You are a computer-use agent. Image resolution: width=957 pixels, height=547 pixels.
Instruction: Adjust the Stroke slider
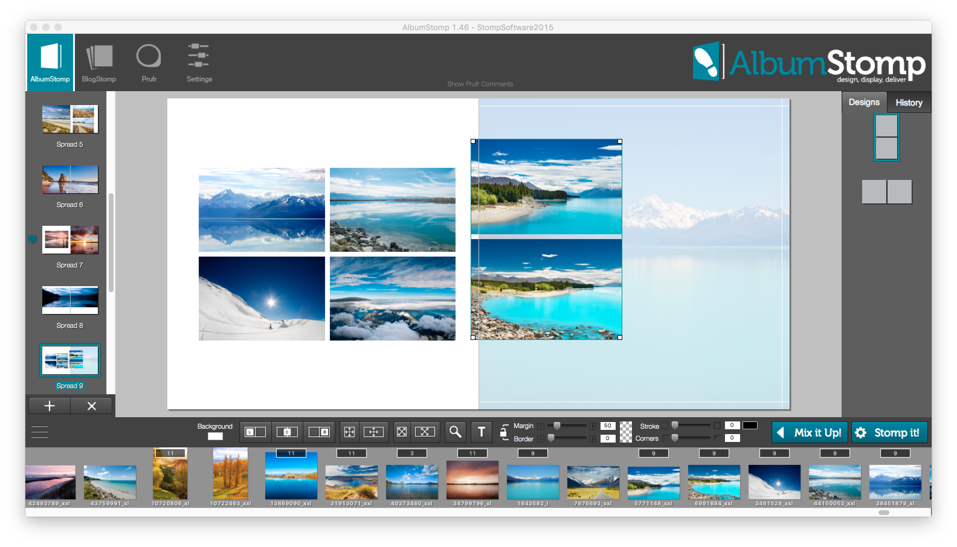tap(691, 426)
